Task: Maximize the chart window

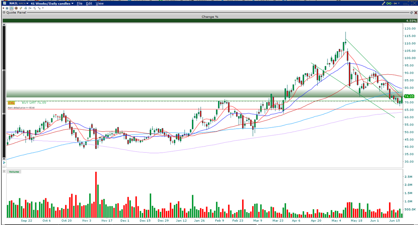Action: [410, 3]
